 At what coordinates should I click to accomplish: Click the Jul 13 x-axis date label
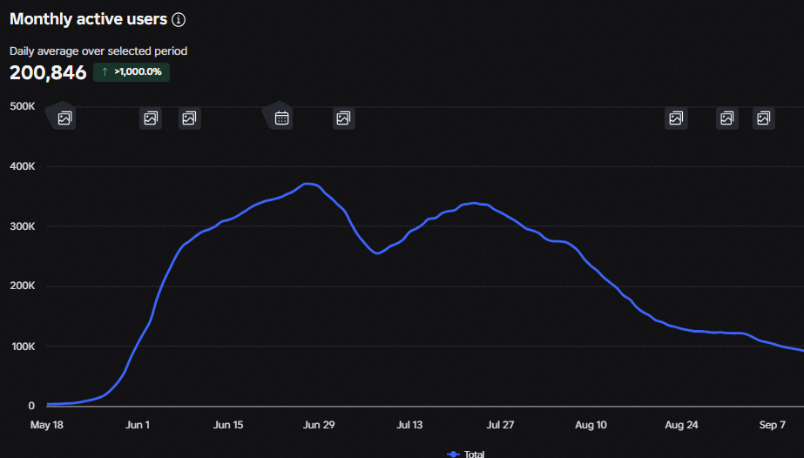pyautogui.click(x=409, y=425)
